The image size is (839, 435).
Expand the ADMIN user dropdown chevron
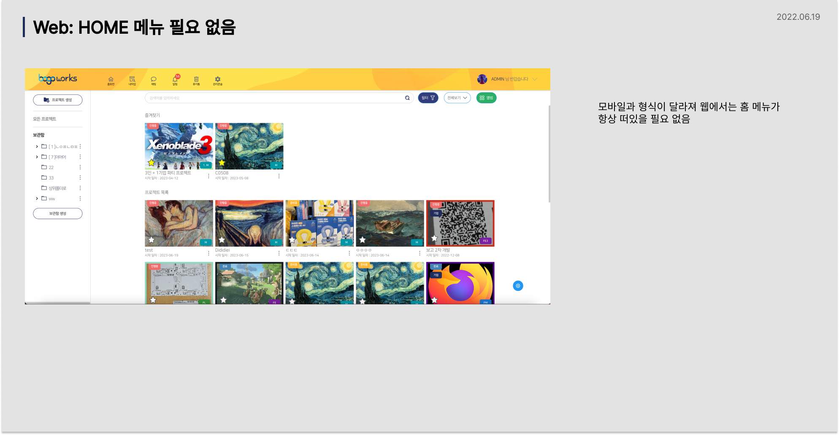click(535, 79)
